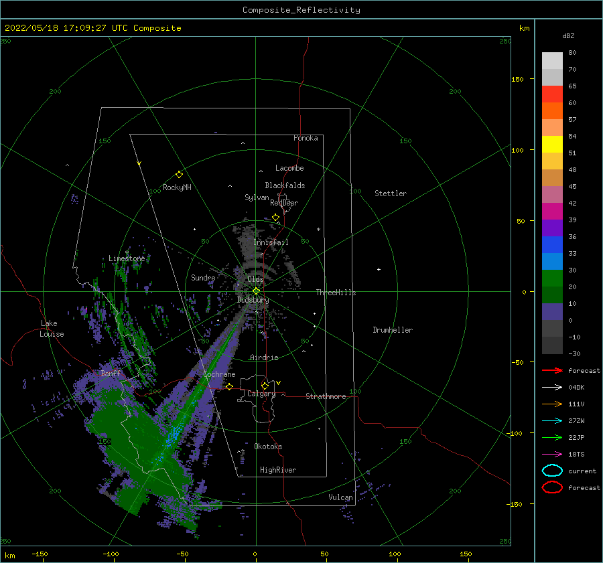The image size is (603, 563).
Task: Click the Okotoks label
Action: point(268,447)
